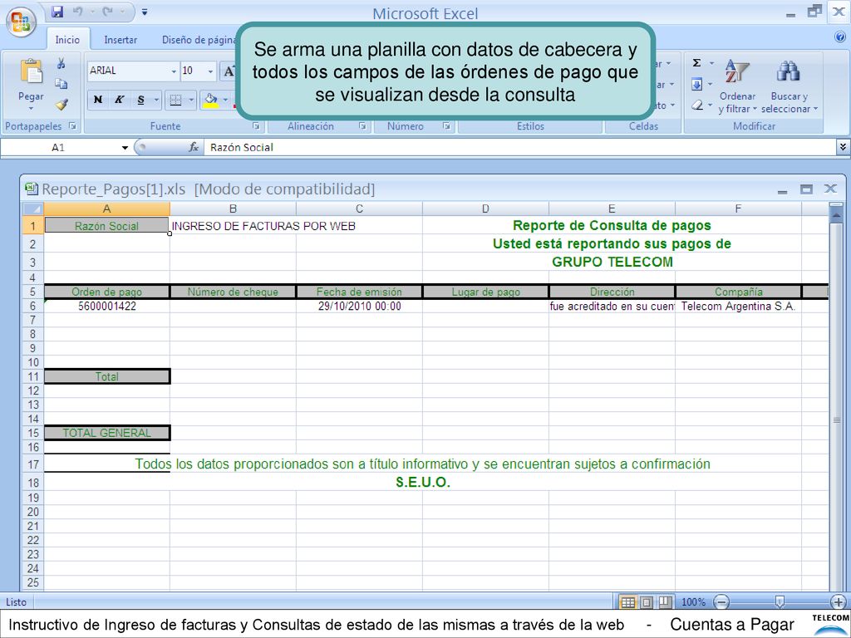This screenshot has width=851, height=638.
Task: Open the borders options dropdown arrow
Action: pos(191,100)
